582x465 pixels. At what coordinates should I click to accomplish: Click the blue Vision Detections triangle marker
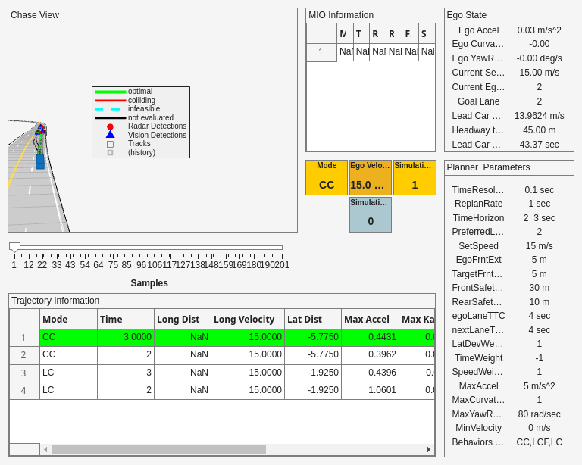pos(110,135)
